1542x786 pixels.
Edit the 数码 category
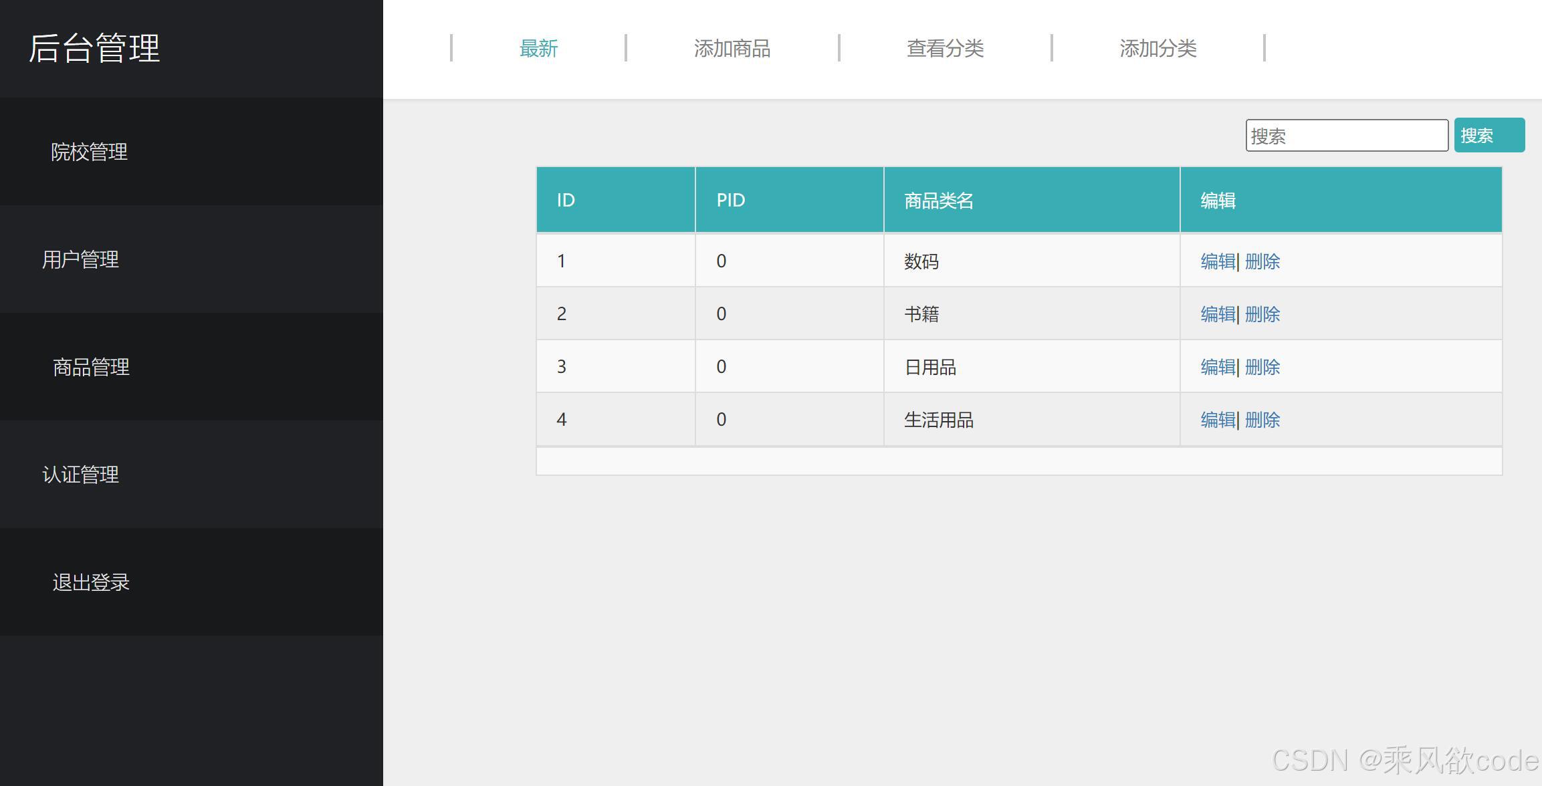pos(1217,261)
